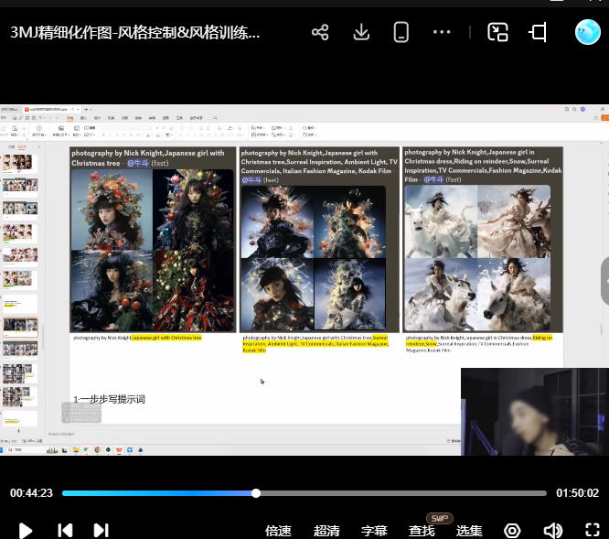Open the 字幕 subtitles menu
The width and height of the screenshot is (609, 539).
[x=374, y=530]
